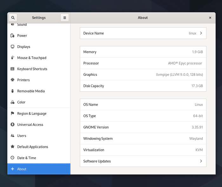
Task: Click the Removable Media USB icon
Action: click(12, 91)
